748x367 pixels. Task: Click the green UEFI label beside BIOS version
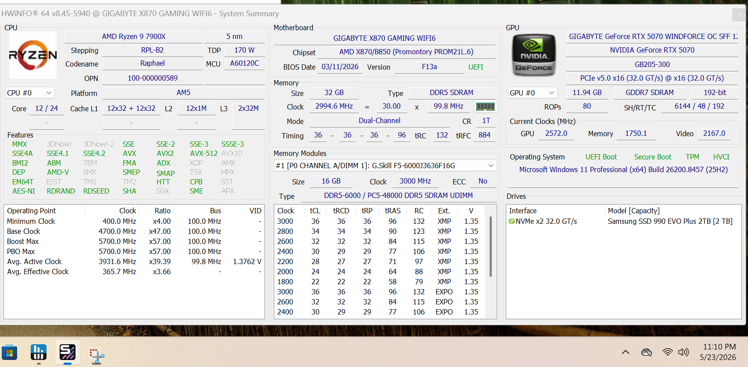point(476,67)
